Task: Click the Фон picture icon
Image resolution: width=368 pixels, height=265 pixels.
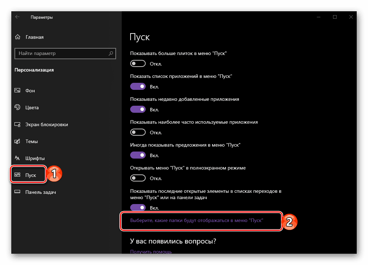Action: point(18,91)
